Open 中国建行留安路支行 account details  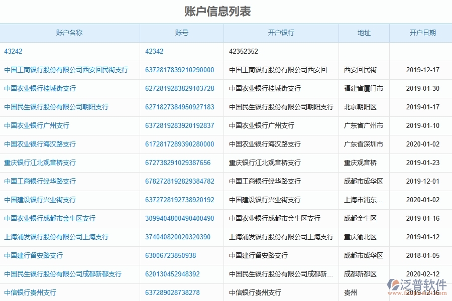coord(34,255)
